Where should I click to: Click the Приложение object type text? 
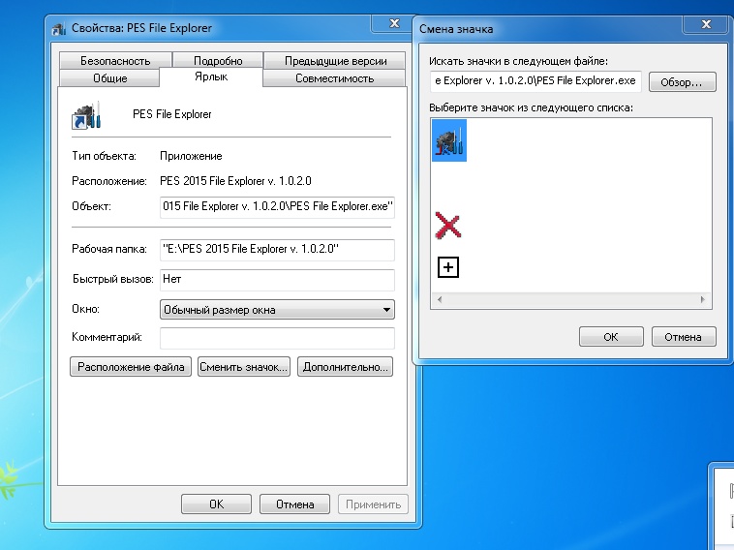[191, 156]
